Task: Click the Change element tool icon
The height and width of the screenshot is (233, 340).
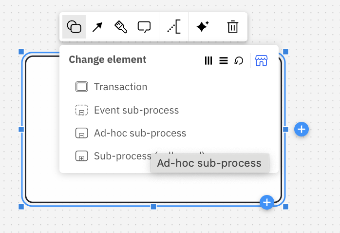Action: click(x=74, y=27)
